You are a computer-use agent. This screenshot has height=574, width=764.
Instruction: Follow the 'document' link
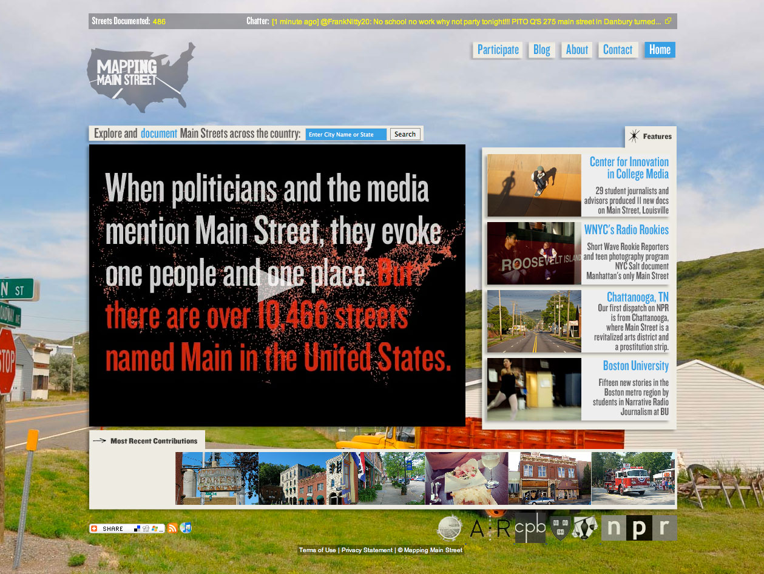click(x=159, y=133)
